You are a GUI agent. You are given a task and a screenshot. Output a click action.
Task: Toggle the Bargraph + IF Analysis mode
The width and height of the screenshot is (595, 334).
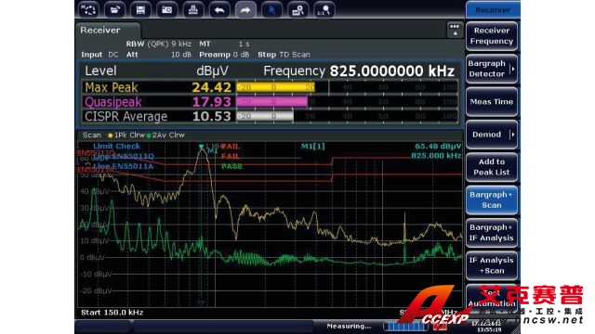point(492,233)
